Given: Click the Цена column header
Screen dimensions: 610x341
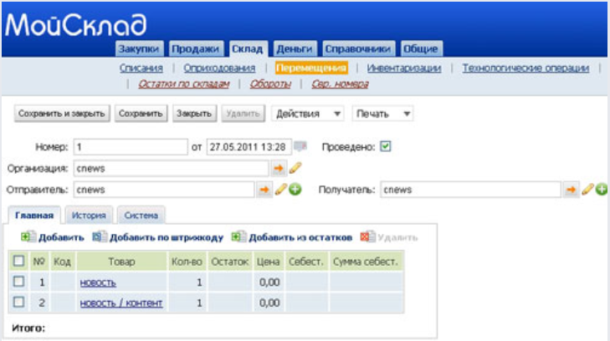Looking at the screenshot, I should point(269,262).
